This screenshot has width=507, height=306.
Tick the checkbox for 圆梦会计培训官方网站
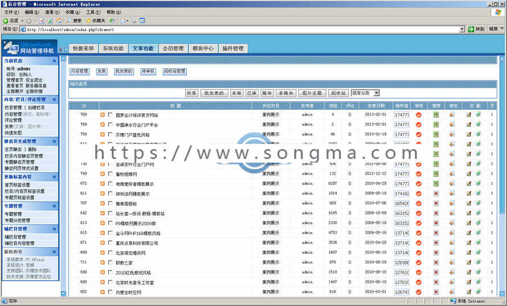click(111, 114)
